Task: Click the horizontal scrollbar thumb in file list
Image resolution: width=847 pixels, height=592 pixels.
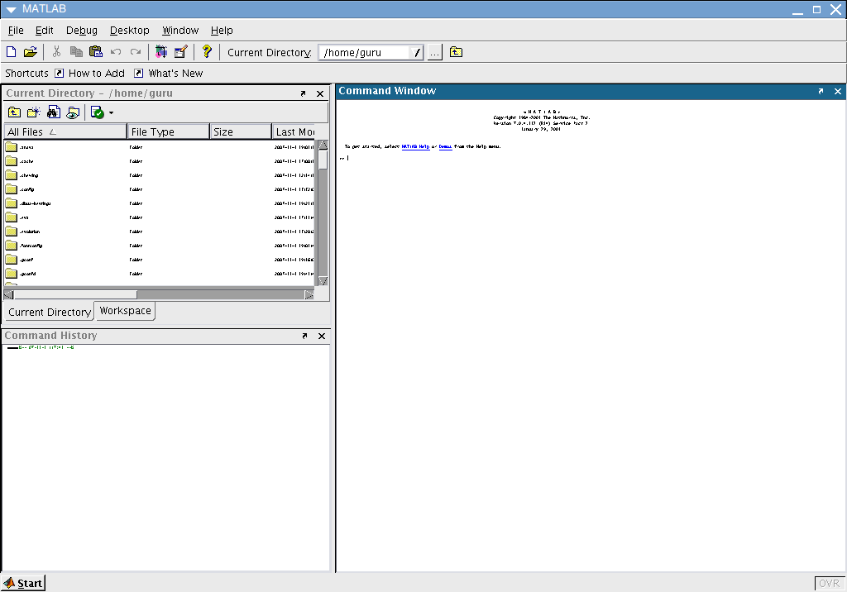Action: click(x=75, y=294)
